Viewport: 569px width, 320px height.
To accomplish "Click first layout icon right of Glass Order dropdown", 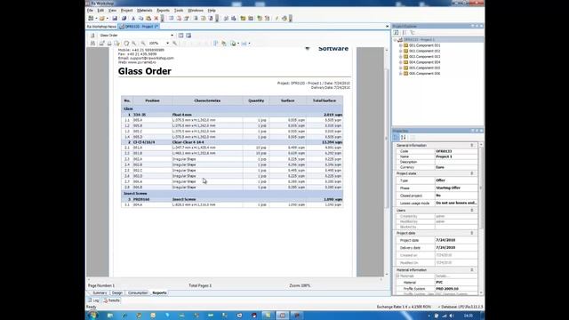I will (x=180, y=36).
